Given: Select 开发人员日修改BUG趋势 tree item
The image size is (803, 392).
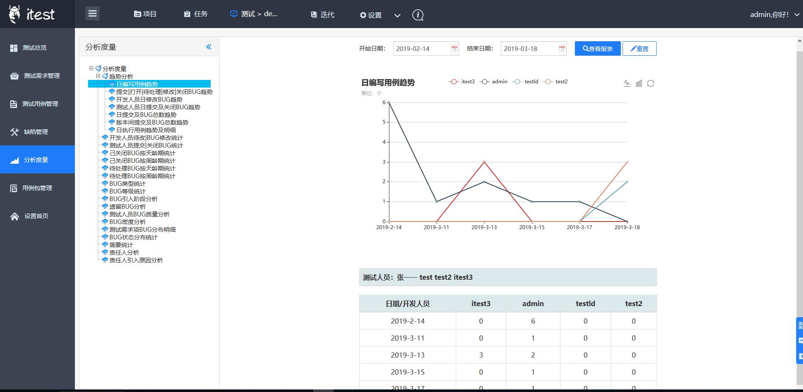Looking at the screenshot, I should point(149,99).
